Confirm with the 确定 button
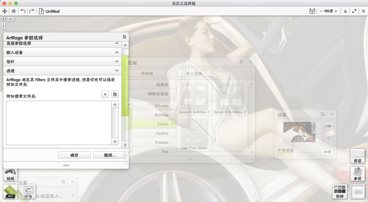Image resolution: width=368 pixels, height=202 pixels. point(74,155)
